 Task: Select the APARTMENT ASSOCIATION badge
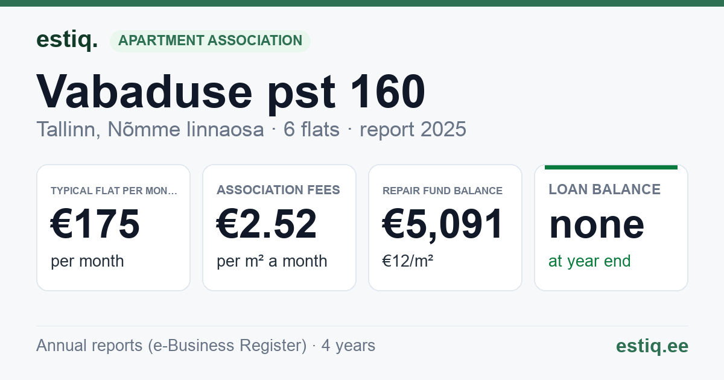[210, 40]
